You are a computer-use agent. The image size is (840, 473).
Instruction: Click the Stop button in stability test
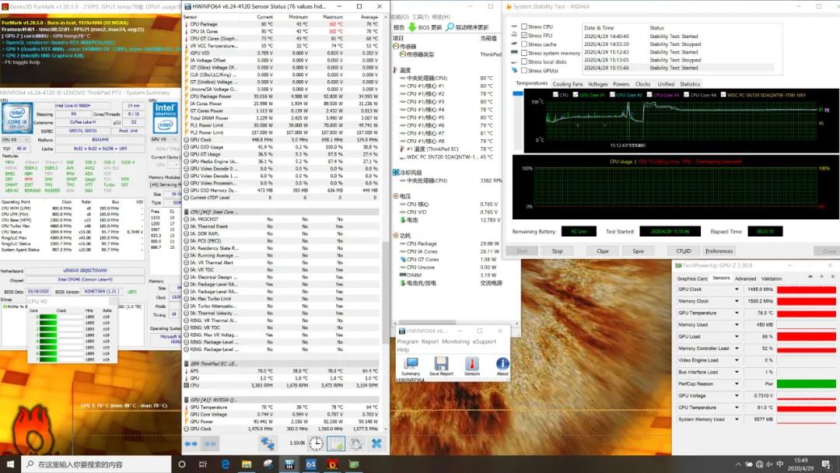(557, 251)
